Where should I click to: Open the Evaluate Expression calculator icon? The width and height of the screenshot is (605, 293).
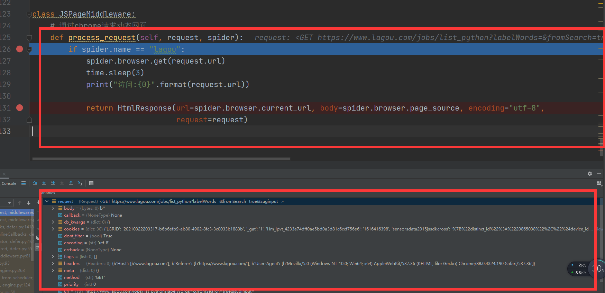point(91,183)
